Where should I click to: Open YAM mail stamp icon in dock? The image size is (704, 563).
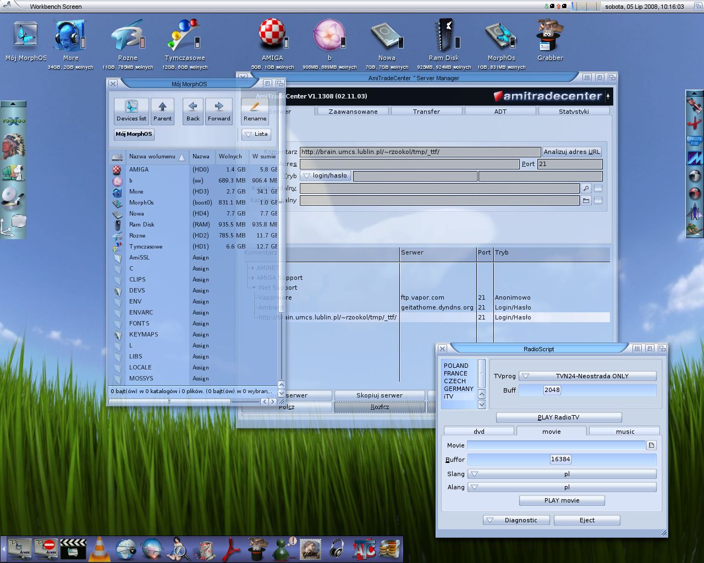(x=311, y=548)
